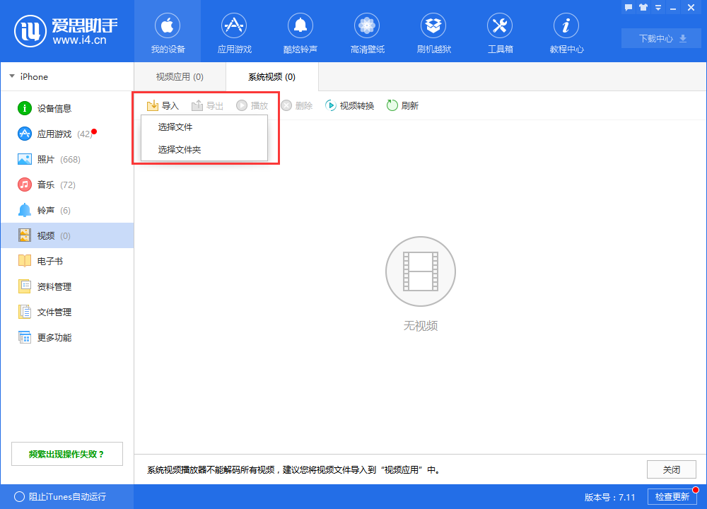
Task: Choose 选择文件 from the import menu
Action: 204,127
